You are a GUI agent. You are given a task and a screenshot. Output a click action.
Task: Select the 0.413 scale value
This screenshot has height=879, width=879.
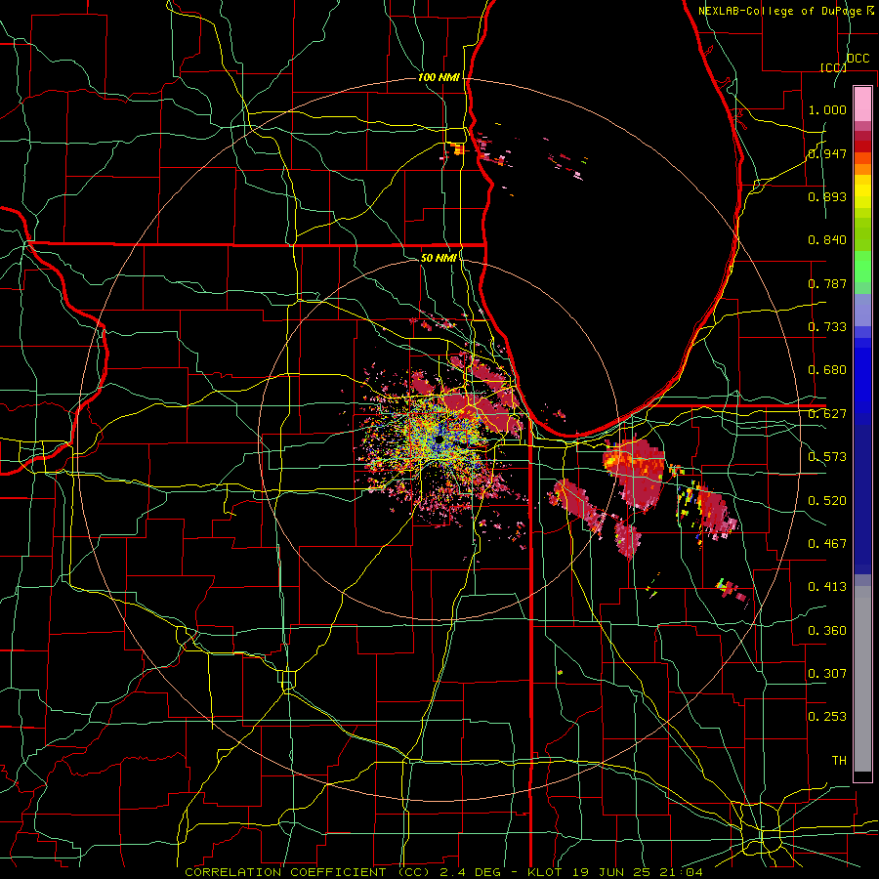click(x=827, y=587)
